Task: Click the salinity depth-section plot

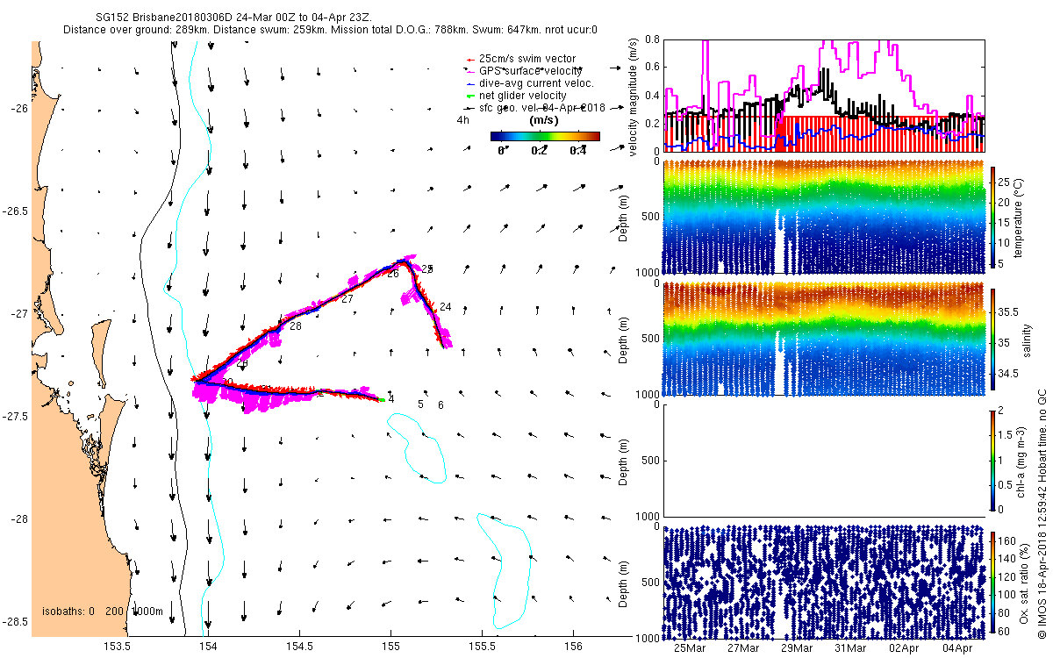Action: 825,339
